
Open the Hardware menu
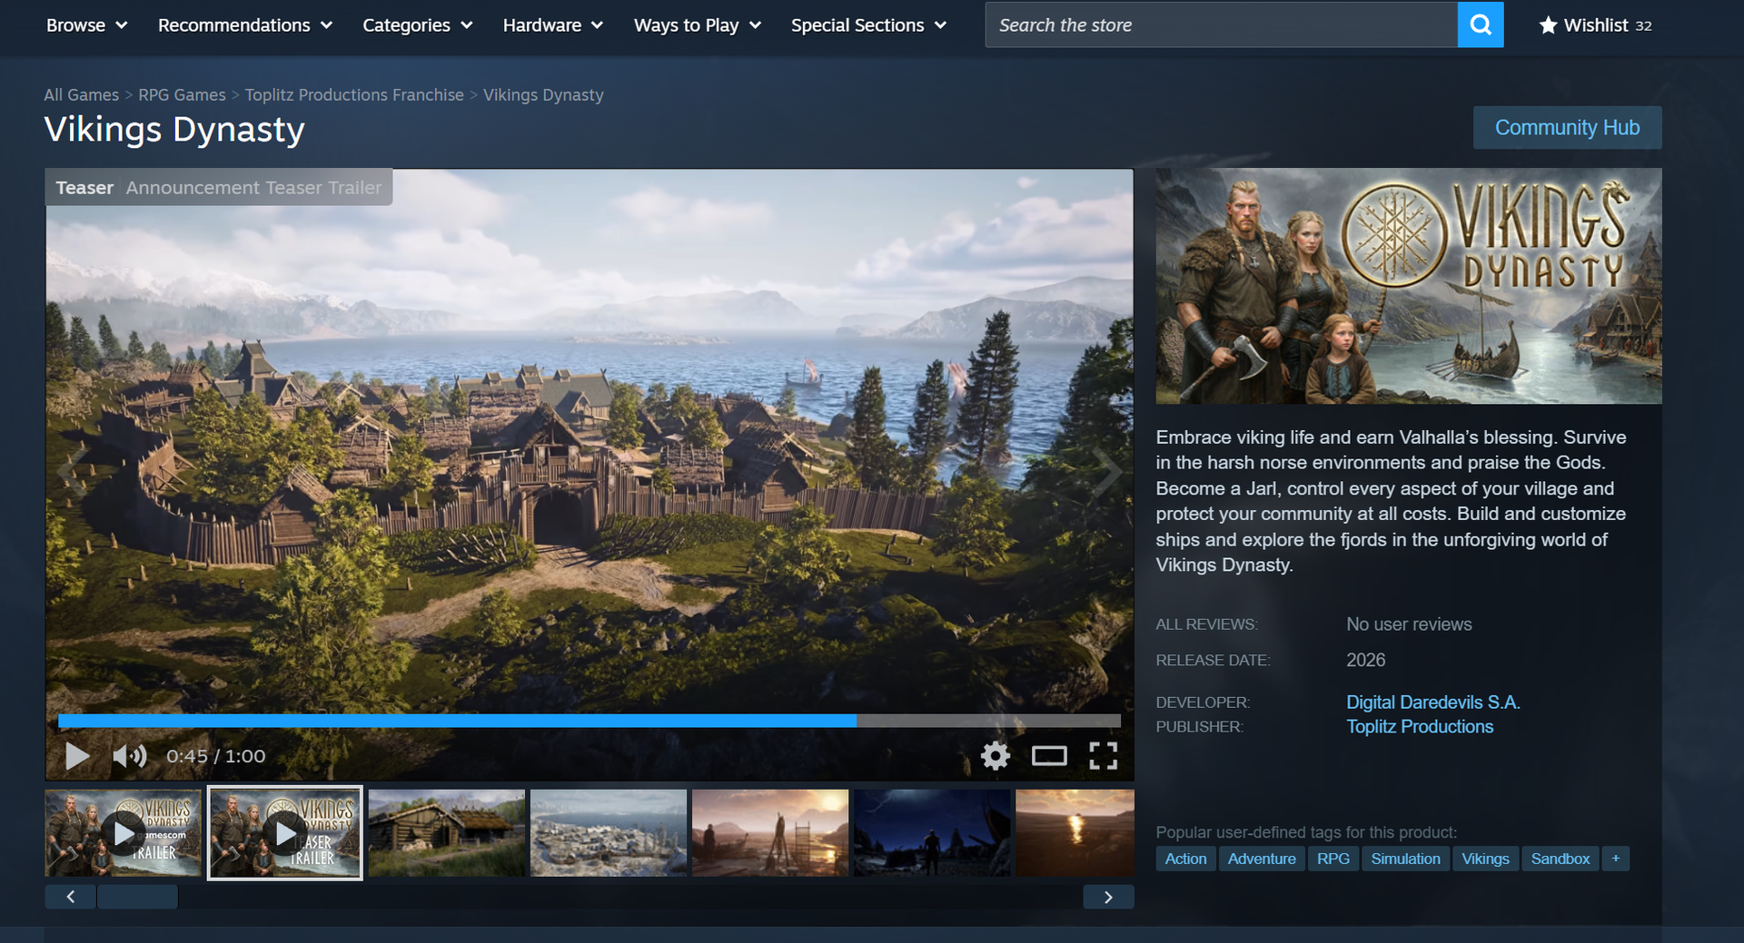pos(552,25)
